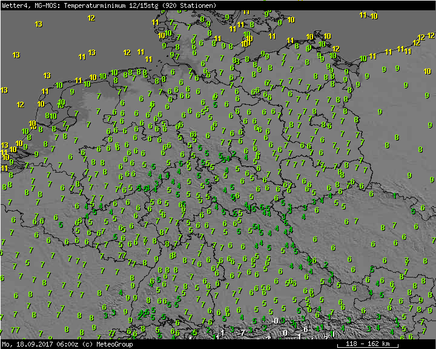This screenshot has height=349, width=436.
Task: Click the date 'Mo, 18.09.2017' in the footer
Action: tap(28, 344)
